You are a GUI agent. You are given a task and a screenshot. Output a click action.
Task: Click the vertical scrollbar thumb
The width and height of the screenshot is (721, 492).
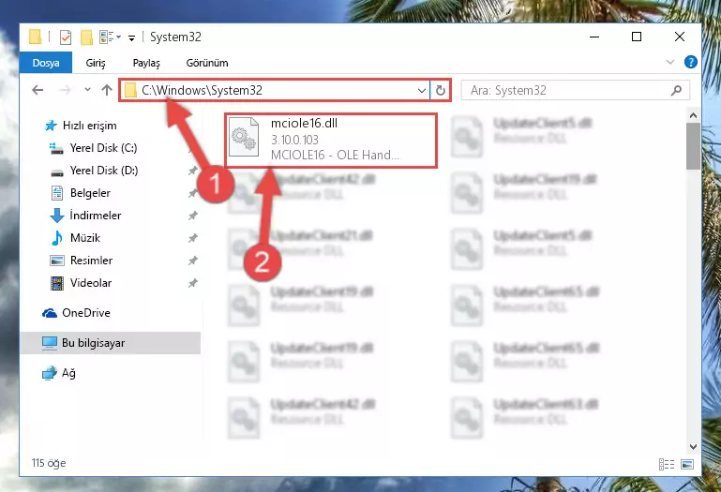point(694,147)
